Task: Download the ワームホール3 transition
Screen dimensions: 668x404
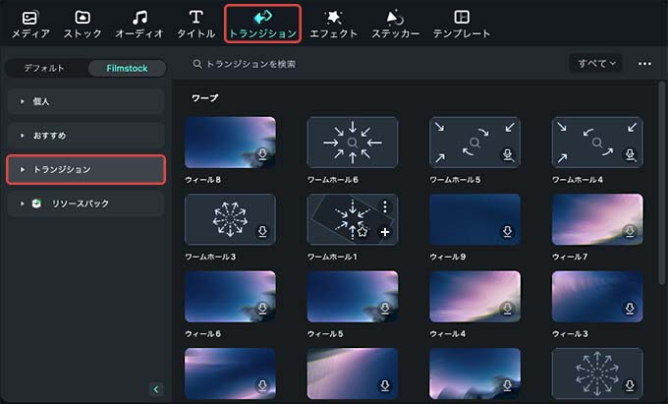Action: pos(263,231)
